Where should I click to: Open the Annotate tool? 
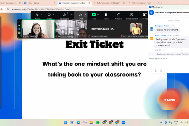click(x=118, y=15)
